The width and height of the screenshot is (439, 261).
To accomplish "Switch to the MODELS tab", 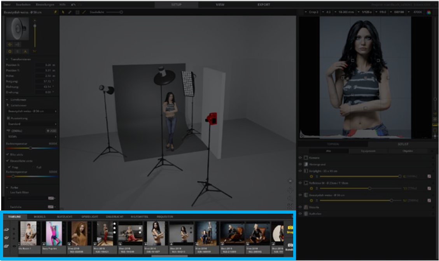I will click(40, 217).
